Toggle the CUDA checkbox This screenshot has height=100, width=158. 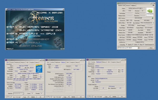tap(133, 44)
